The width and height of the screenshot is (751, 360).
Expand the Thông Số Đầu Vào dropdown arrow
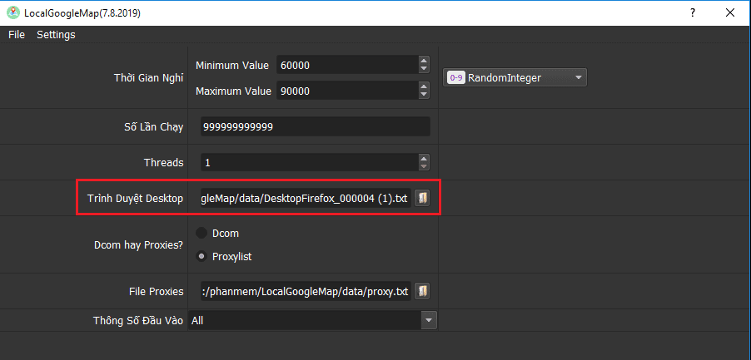click(429, 320)
